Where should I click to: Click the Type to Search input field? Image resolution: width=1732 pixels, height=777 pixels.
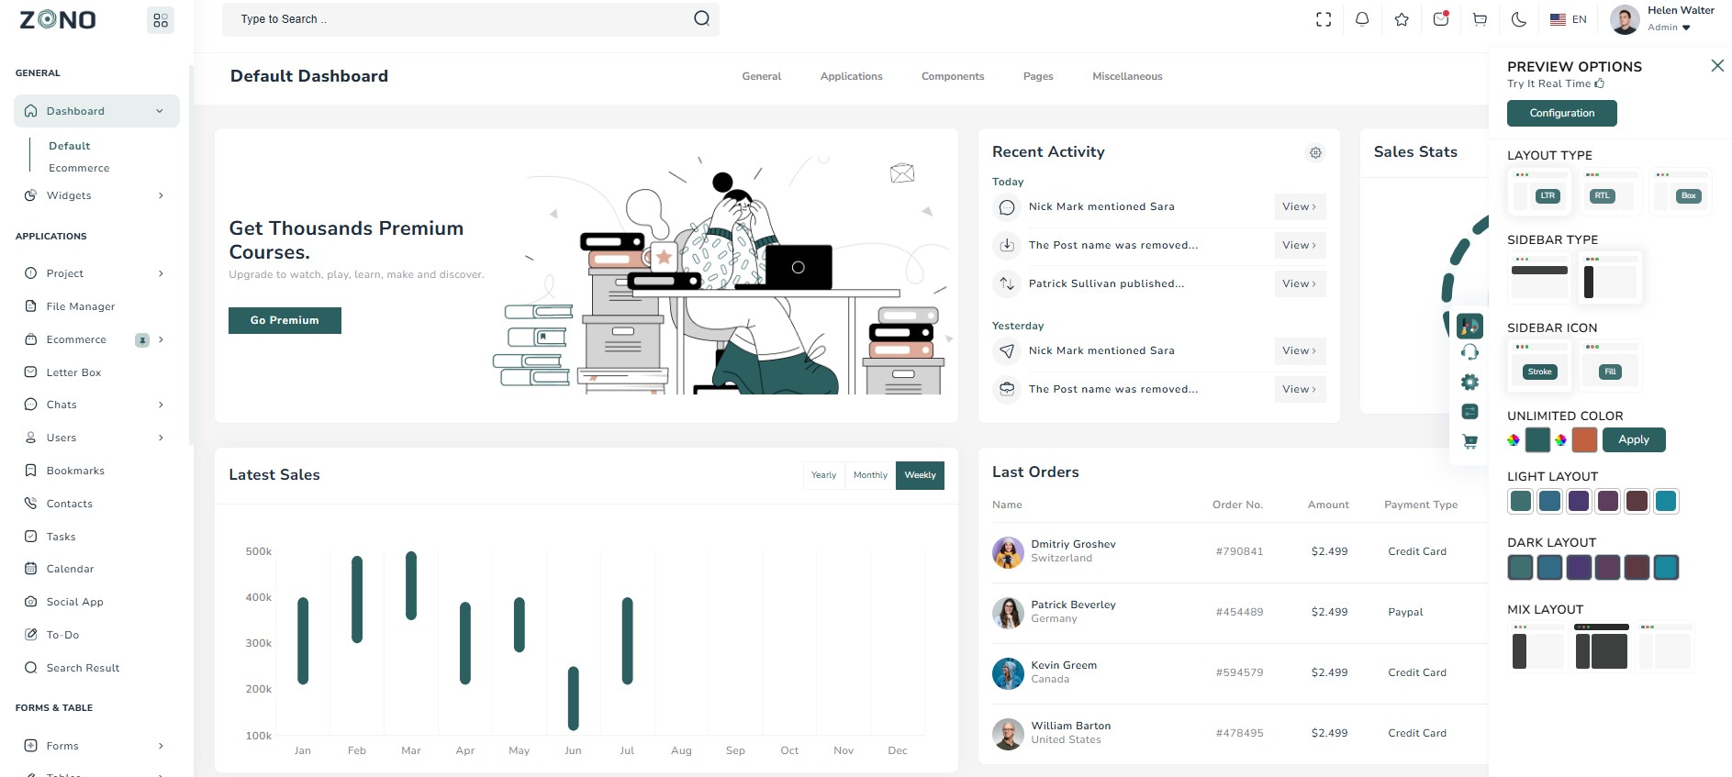pos(470,19)
